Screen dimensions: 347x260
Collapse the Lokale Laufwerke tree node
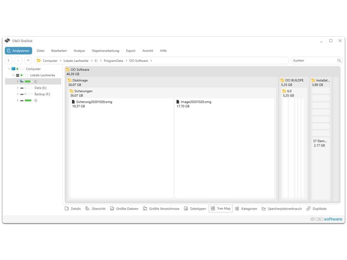pyautogui.click(x=13, y=75)
